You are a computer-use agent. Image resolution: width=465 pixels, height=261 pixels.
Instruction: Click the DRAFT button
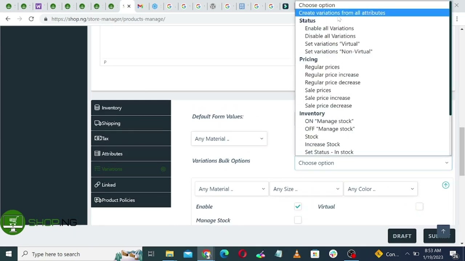402,236
